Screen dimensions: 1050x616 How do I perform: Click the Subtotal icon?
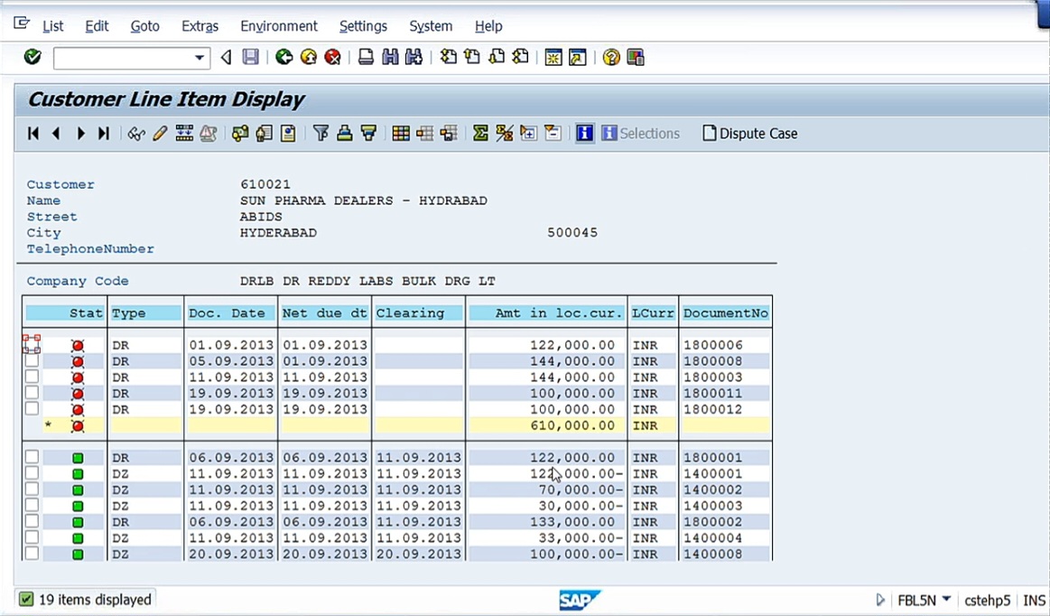[505, 134]
